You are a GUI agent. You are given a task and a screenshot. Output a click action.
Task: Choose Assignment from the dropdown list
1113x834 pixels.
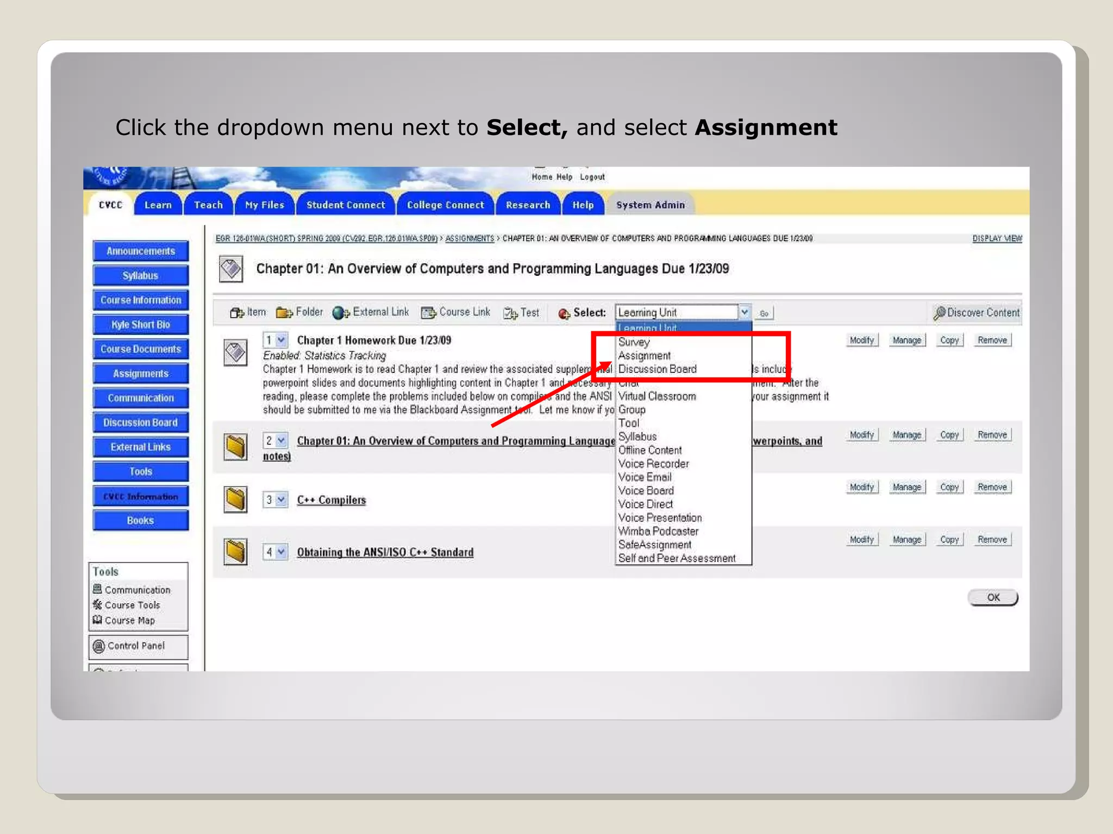click(x=644, y=356)
